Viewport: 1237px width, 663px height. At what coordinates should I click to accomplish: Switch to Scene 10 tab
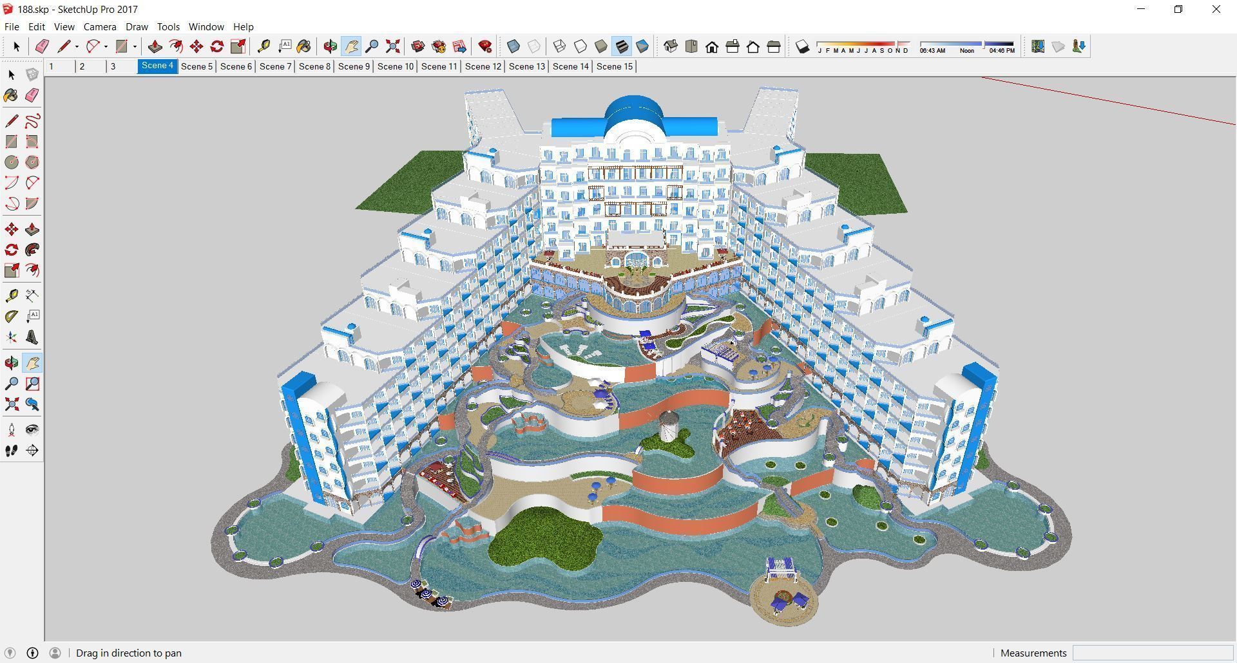tap(396, 66)
